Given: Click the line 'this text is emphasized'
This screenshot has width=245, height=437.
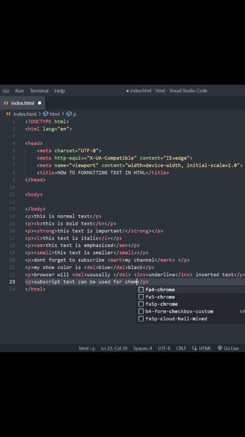Looking at the screenshot, I should pos(82,246).
